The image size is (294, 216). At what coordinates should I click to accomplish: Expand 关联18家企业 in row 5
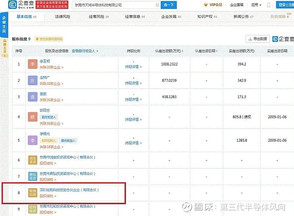pos(51,147)
